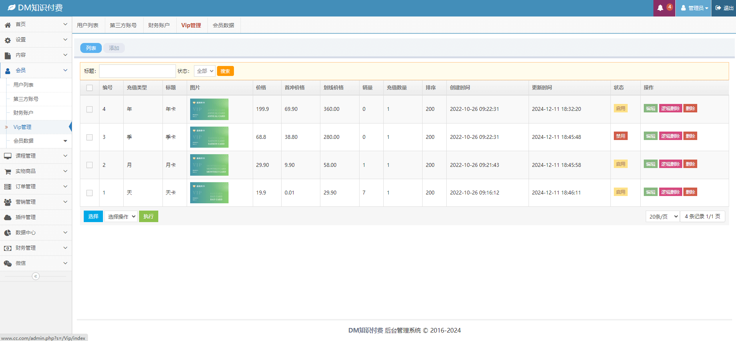This screenshot has width=736, height=341.
Task: Click the WeChat icon in sidebar
Action: (8, 264)
